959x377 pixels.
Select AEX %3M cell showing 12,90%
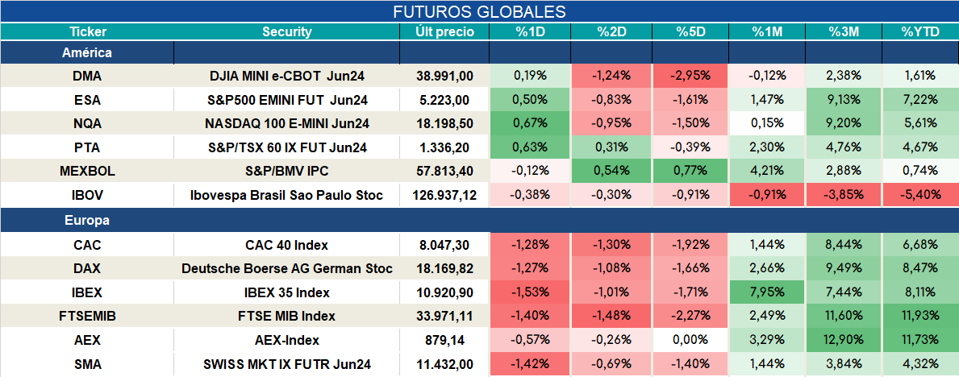pyautogui.click(x=844, y=340)
